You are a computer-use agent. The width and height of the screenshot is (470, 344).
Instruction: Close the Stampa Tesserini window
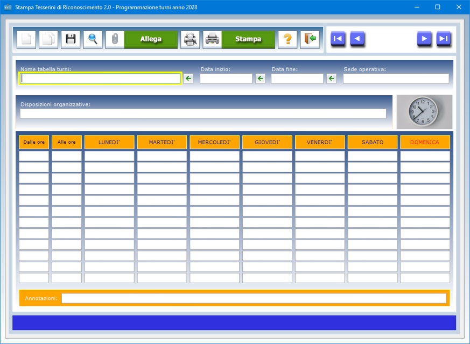pyautogui.click(x=459, y=7)
